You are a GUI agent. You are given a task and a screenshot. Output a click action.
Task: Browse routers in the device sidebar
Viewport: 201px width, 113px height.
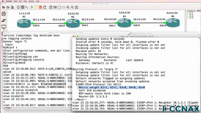click(x=4, y=14)
